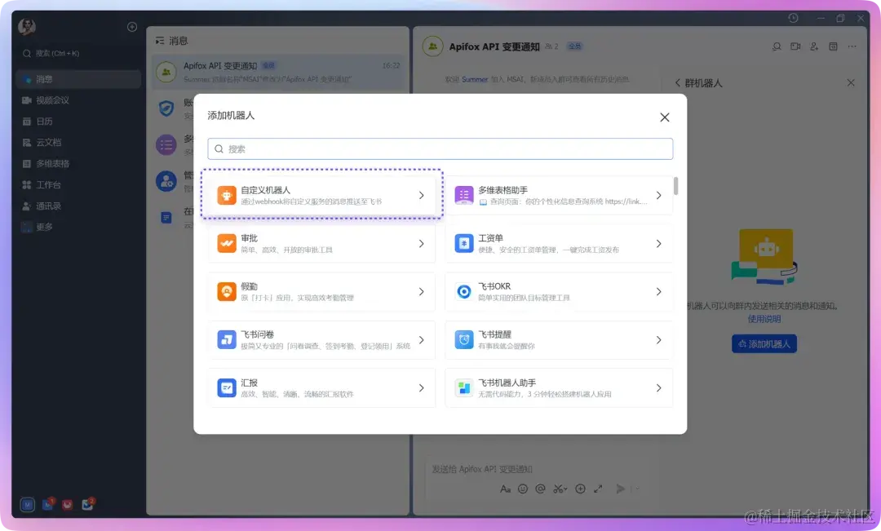
Task: Open 更多 in the left sidebar
Action: 78,227
